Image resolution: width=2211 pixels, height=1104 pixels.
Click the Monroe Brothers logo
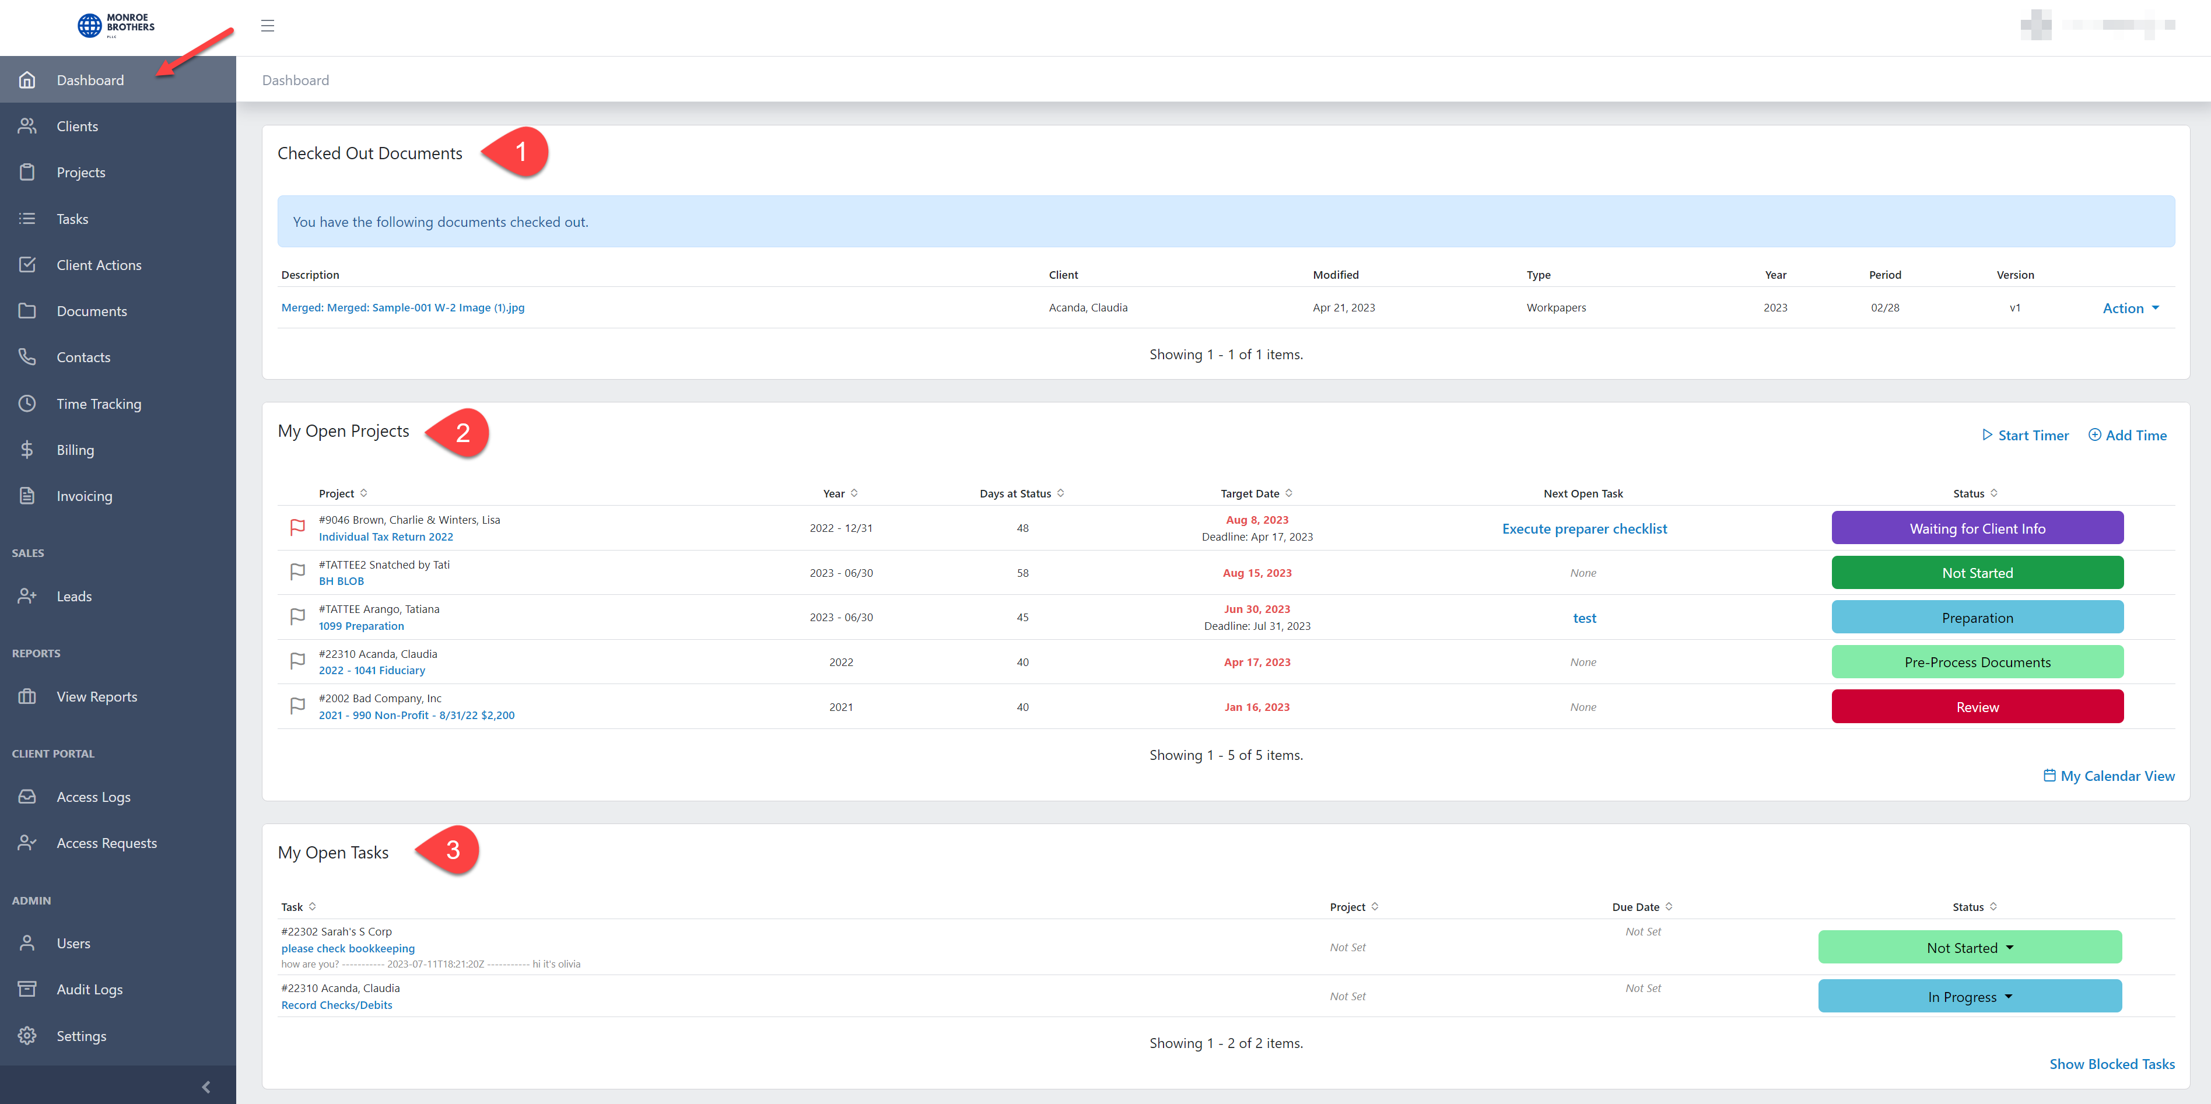pyautogui.click(x=116, y=26)
